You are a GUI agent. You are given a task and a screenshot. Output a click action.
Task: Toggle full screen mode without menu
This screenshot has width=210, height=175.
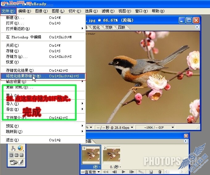[x=21, y=155]
